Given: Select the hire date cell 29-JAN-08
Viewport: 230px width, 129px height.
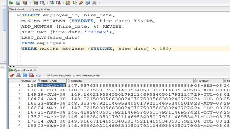Looking at the screenshot, I should coord(52,94).
